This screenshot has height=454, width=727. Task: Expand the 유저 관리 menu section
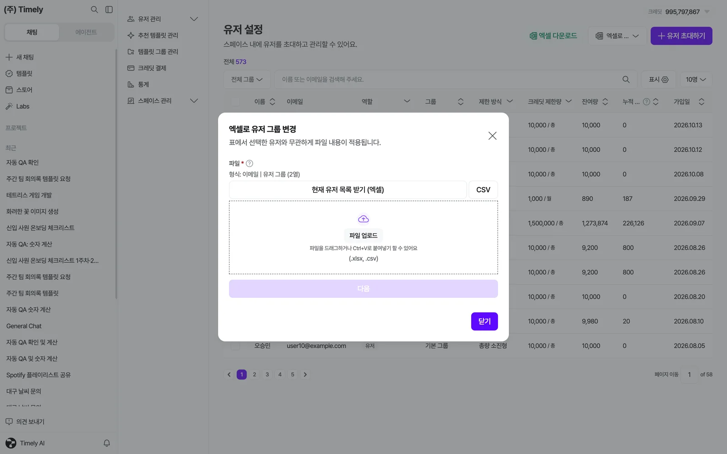194,19
